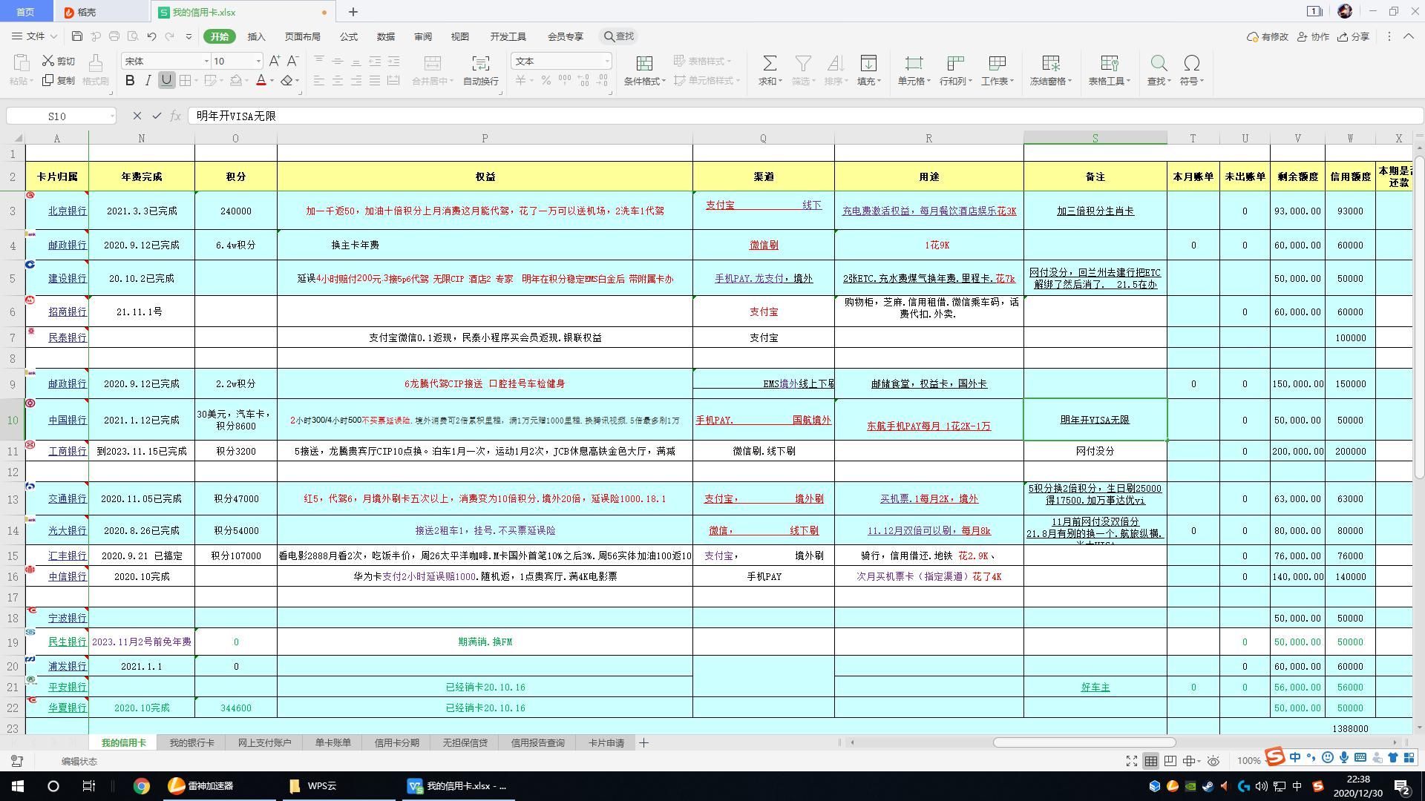Click the Windows Start button
Screen dimensions: 1425x801
pyautogui.click(x=18, y=786)
